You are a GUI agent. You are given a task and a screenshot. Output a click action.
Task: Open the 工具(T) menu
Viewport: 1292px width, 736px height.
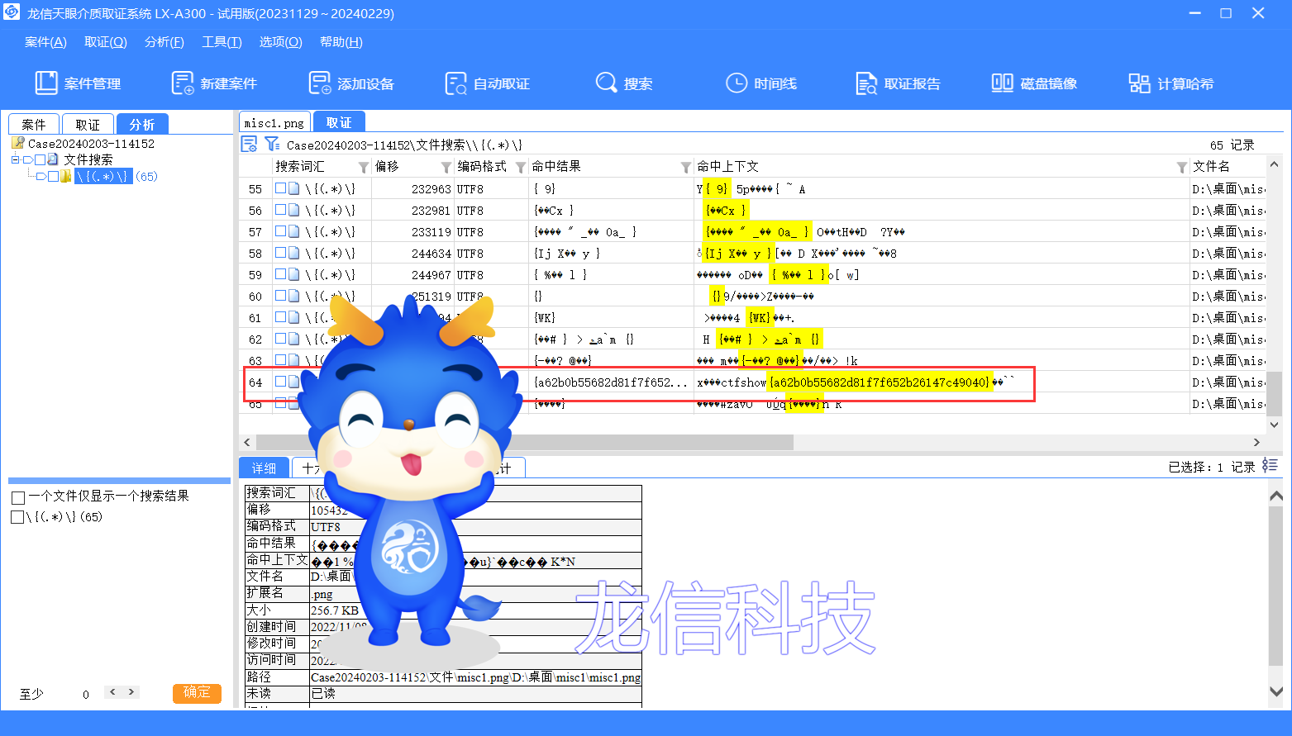[222, 42]
